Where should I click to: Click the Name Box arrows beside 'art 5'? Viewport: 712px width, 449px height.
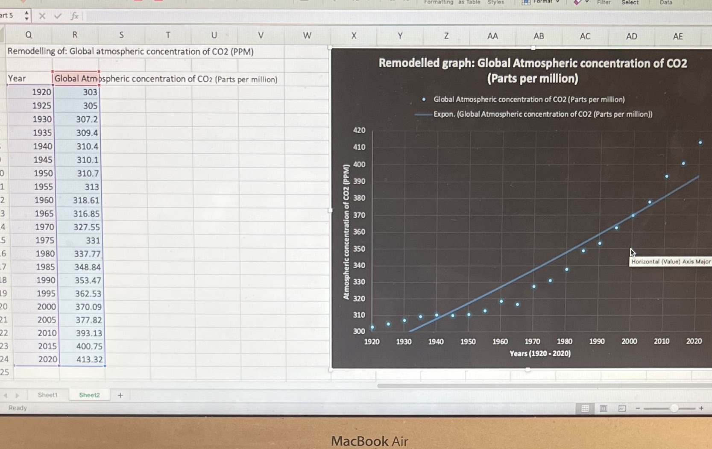26,16
